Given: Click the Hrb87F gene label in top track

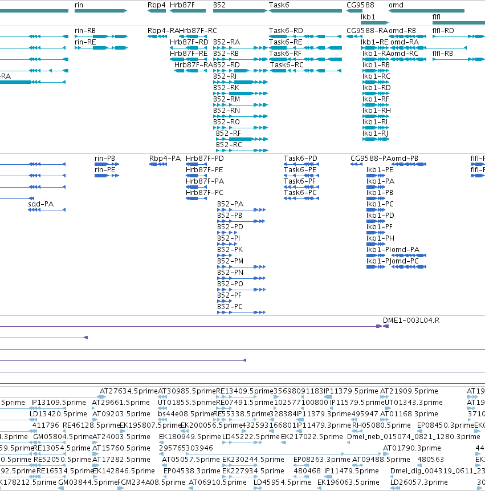Looking at the screenshot, I should 182,5.
